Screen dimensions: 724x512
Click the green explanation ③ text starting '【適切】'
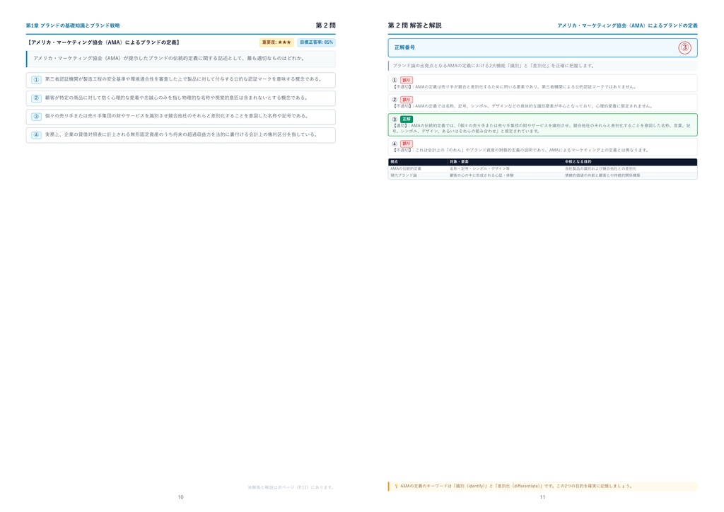[542, 128]
